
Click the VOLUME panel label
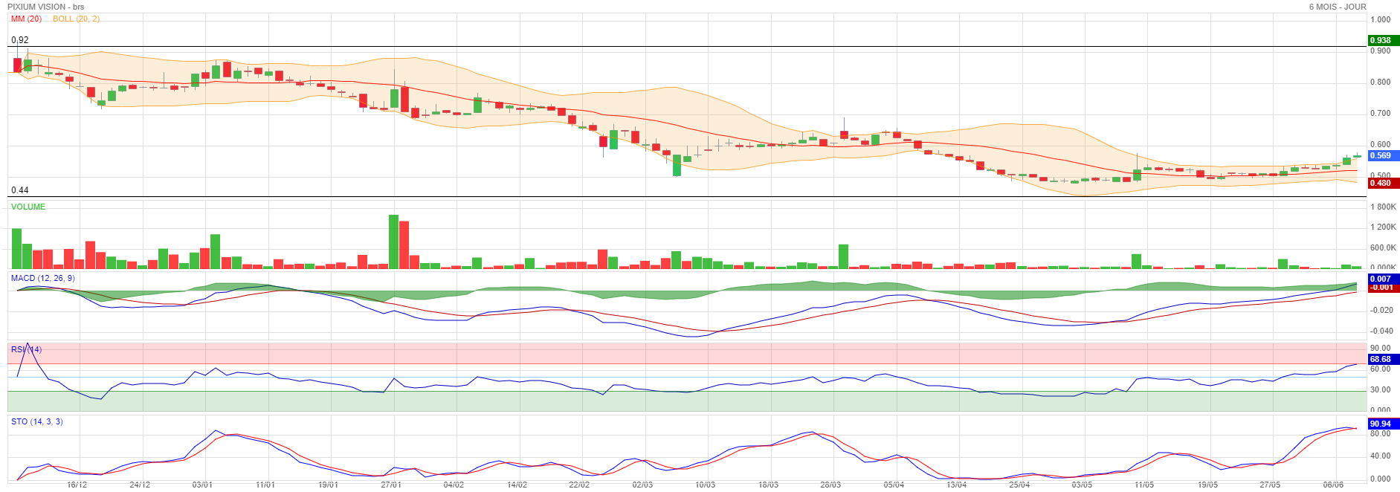click(x=28, y=207)
